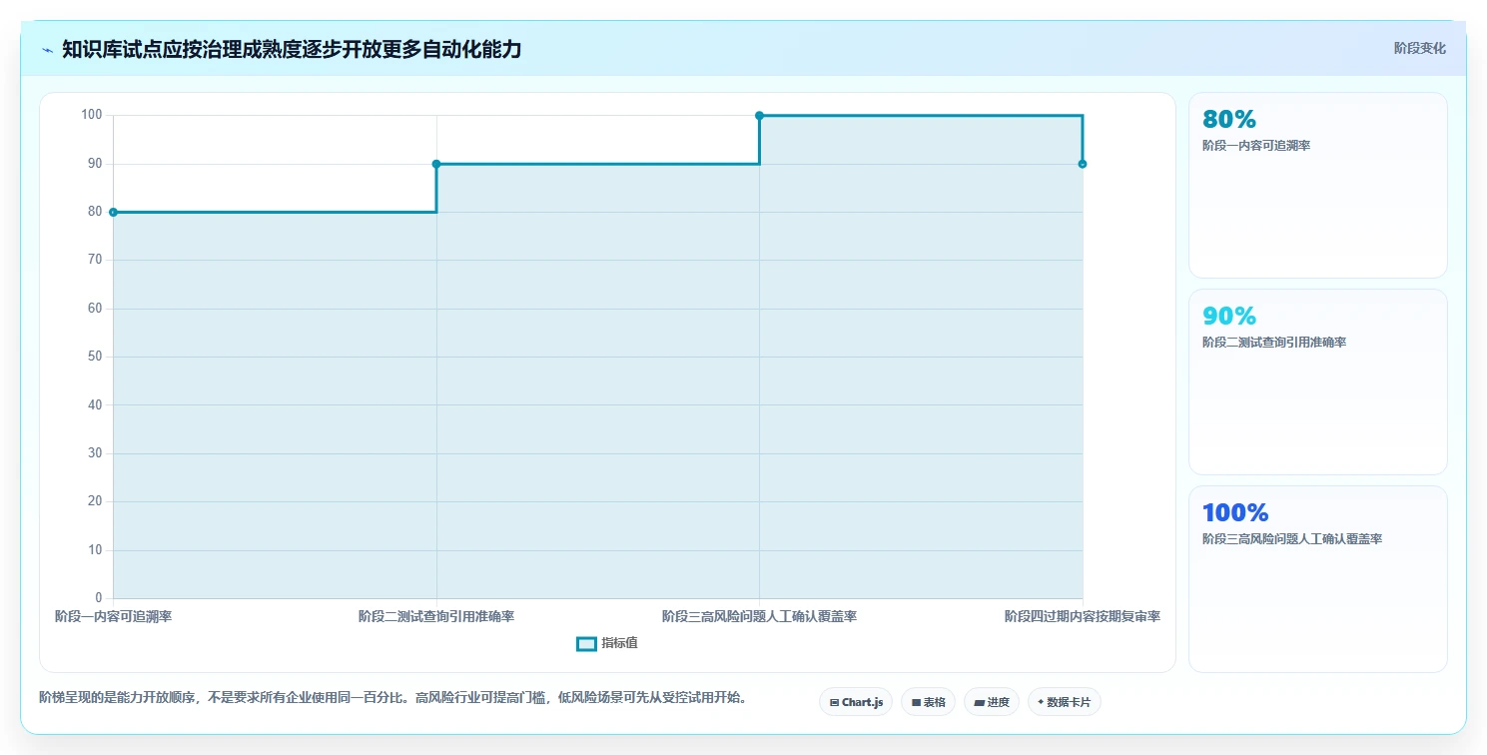This screenshot has height=755, width=1487.
Task: Click x-axis label 阶段二测试查询引用准确率
Action: (x=436, y=616)
